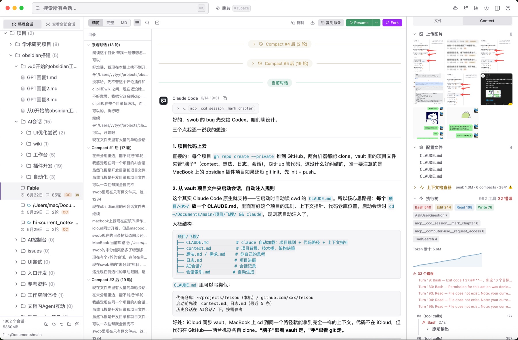Click the open folder icon in footer

[69, 324]
